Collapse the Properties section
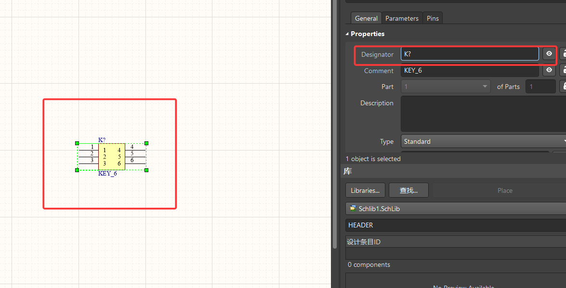 pos(347,34)
